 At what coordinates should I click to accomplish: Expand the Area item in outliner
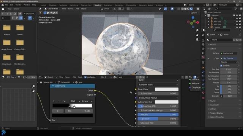(208, 19)
